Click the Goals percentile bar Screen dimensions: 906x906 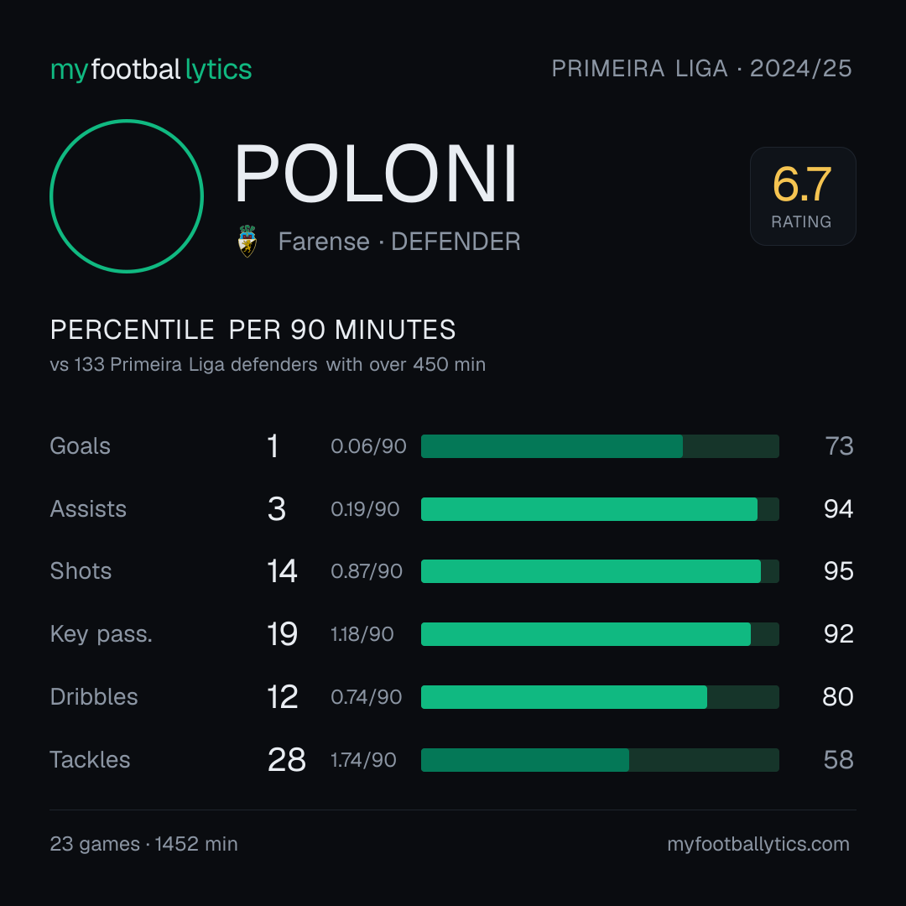(600, 446)
